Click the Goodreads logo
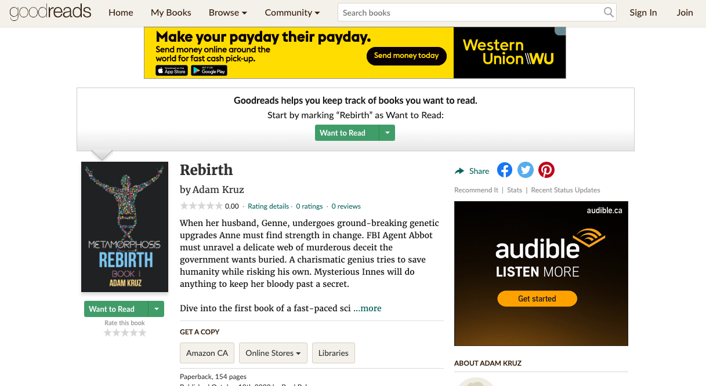Viewport: 706px width, 386px height. 50,12
